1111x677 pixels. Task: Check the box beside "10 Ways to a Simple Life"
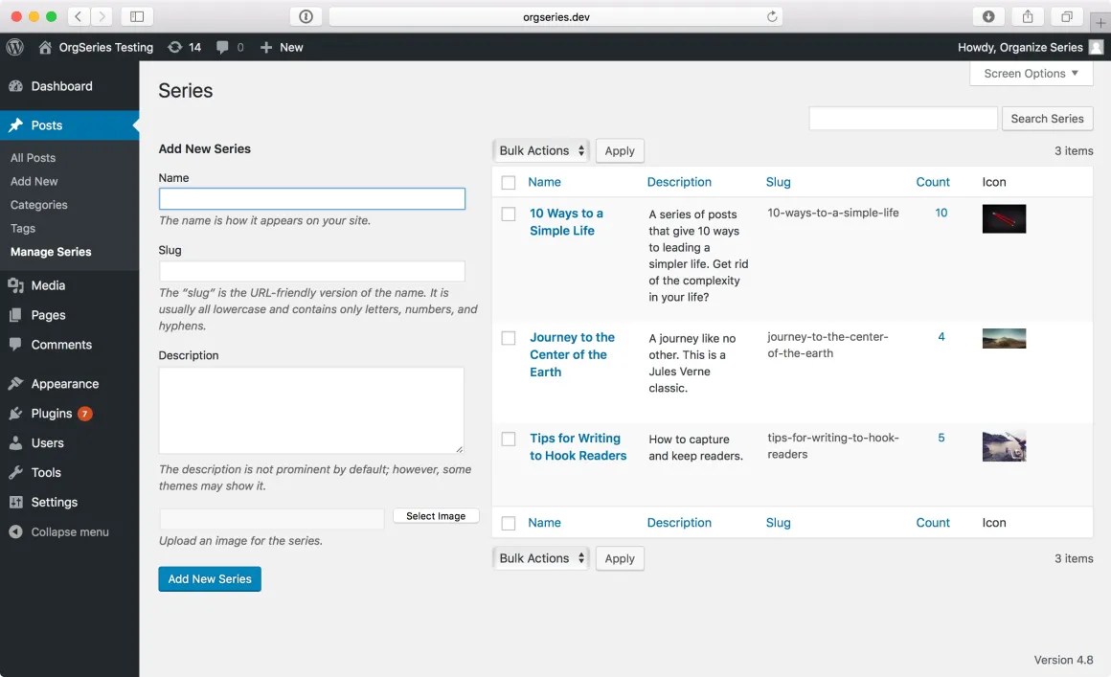[508, 214]
